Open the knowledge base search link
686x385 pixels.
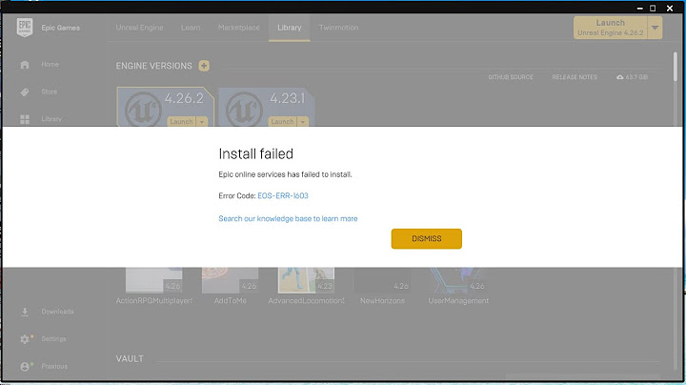(288, 218)
